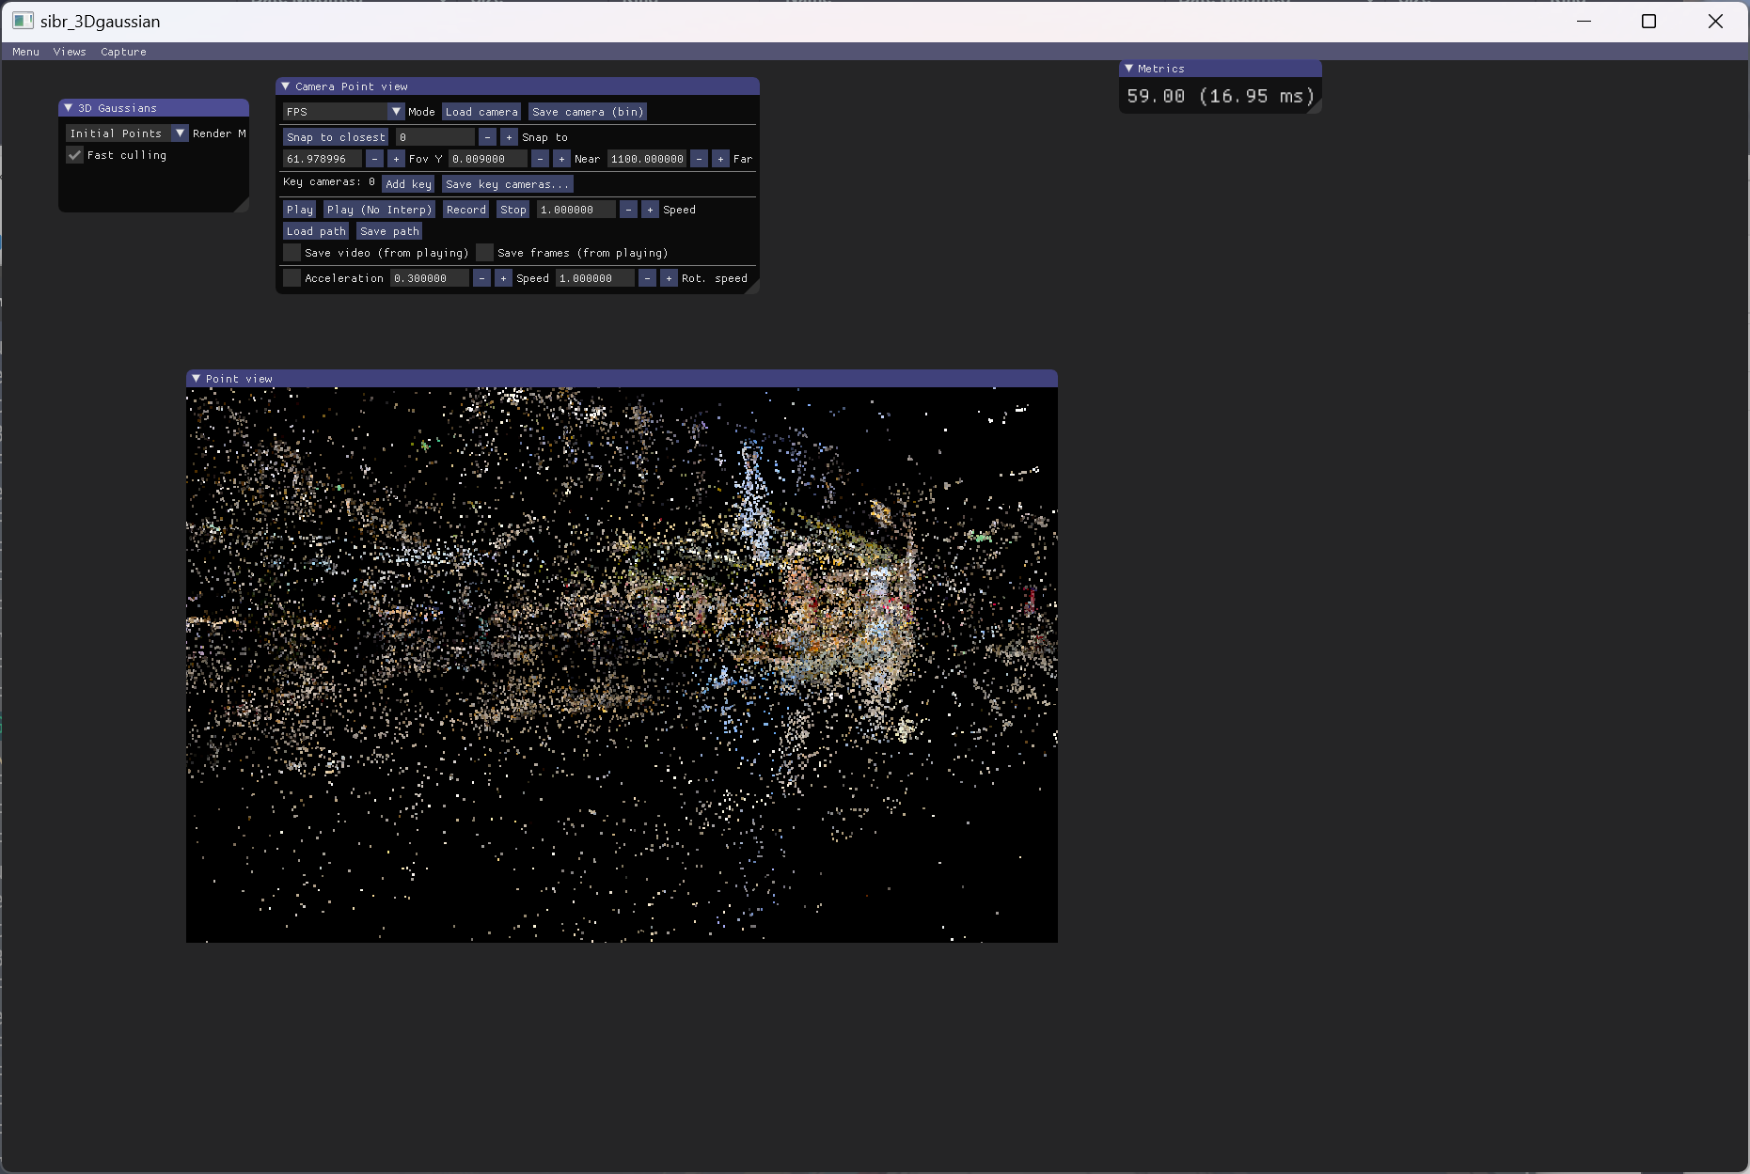Click the Speed value field near Stop
The image size is (1750, 1174).
click(x=575, y=209)
